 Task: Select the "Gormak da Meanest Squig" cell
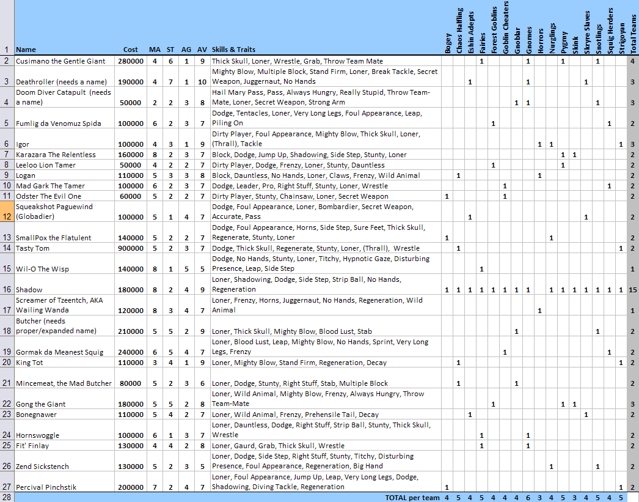pos(64,347)
